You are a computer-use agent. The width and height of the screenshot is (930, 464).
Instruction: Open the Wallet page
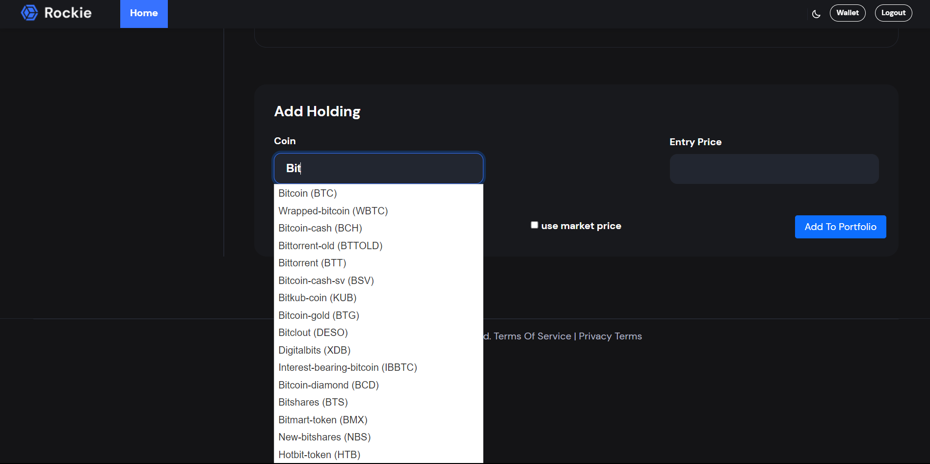tap(848, 13)
